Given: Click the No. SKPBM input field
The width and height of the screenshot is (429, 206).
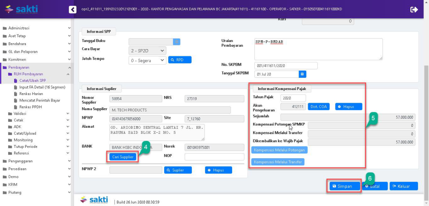Looking at the screenshot, I should tap(287, 65).
